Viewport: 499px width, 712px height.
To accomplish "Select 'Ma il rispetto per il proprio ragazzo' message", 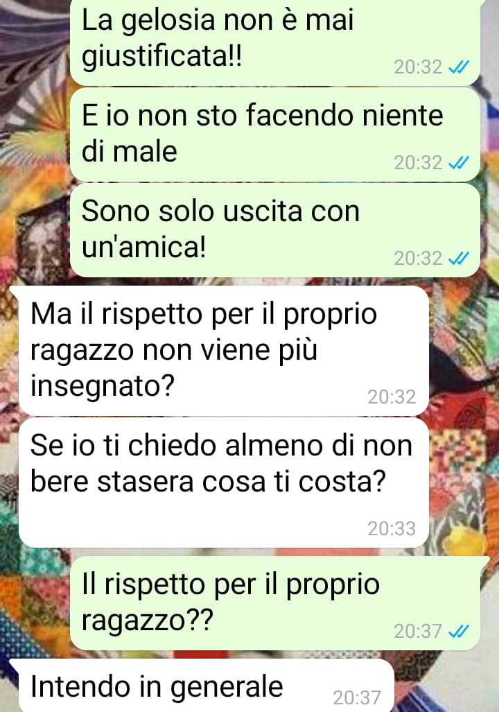I will coord(223,351).
